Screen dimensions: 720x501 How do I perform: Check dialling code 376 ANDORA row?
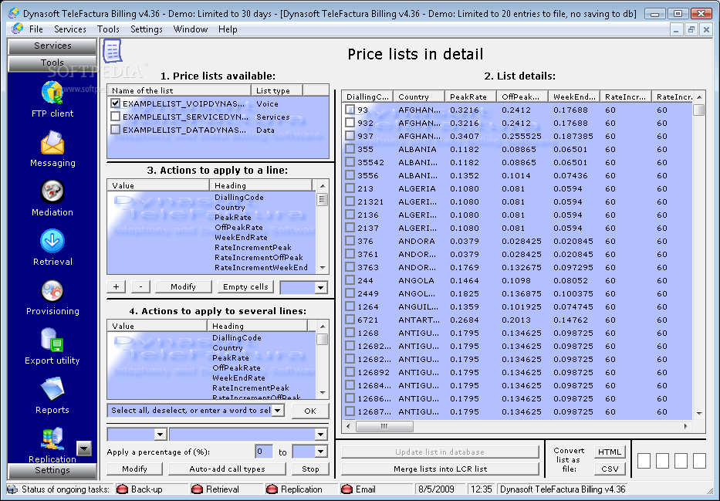350,241
